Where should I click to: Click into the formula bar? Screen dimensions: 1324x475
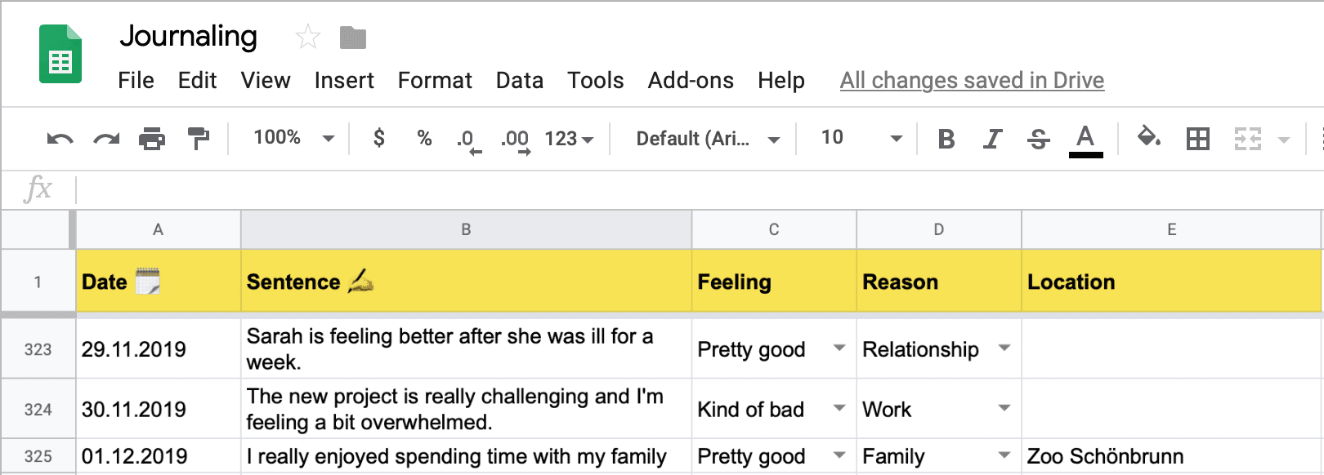[x=699, y=190]
